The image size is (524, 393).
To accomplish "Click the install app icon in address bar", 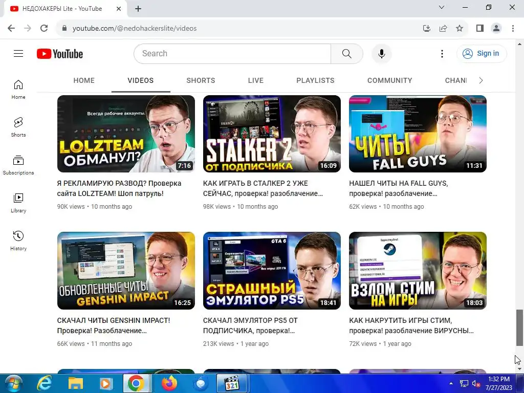I will pyautogui.click(x=427, y=28).
